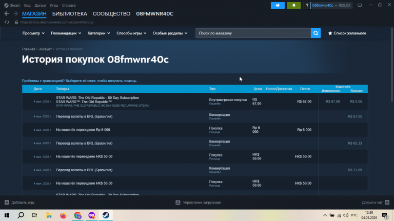Click the magnifier search button in store

[316, 33]
